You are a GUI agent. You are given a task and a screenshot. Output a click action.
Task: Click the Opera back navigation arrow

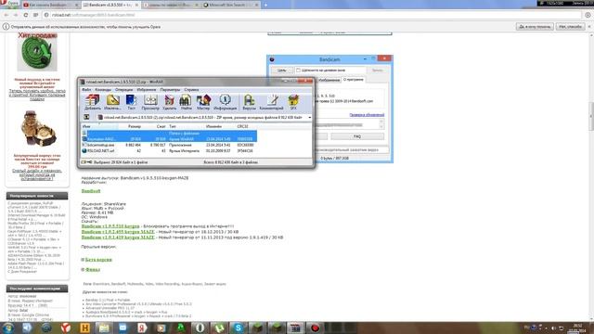coord(6,15)
